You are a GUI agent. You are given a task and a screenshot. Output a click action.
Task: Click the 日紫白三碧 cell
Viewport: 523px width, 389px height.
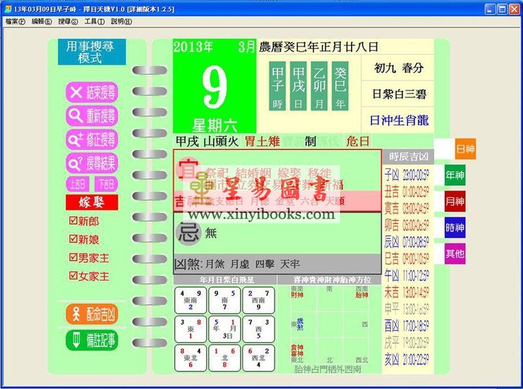pos(398,94)
